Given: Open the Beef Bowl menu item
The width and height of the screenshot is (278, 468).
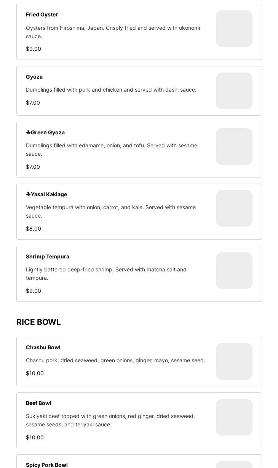Looking at the screenshot, I should click(x=38, y=403).
